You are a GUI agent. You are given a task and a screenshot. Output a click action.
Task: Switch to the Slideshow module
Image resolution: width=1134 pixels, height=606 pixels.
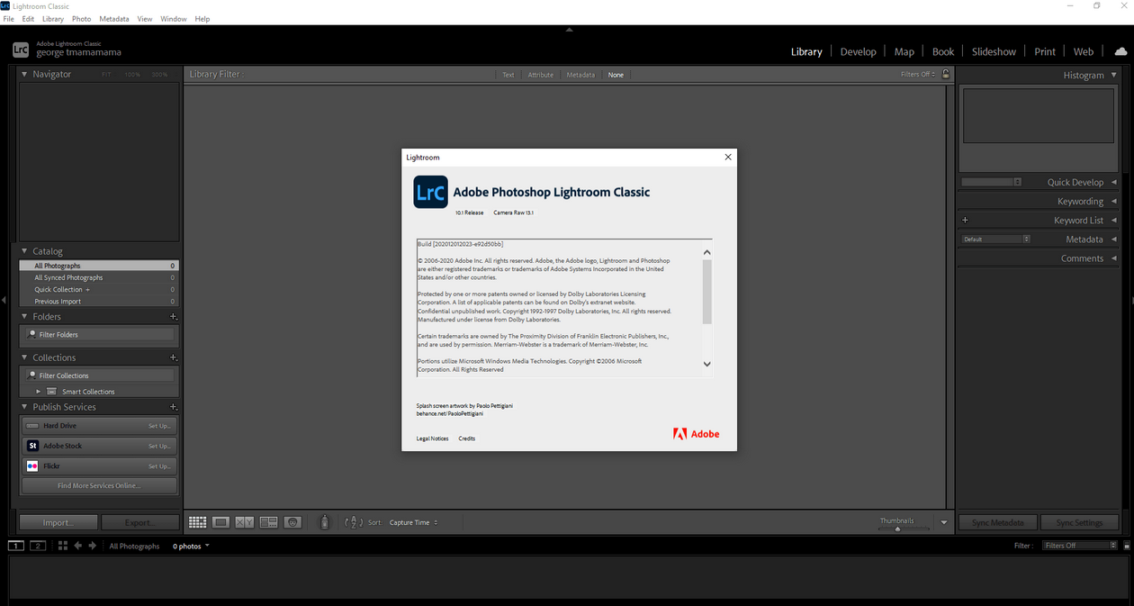coord(994,51)
